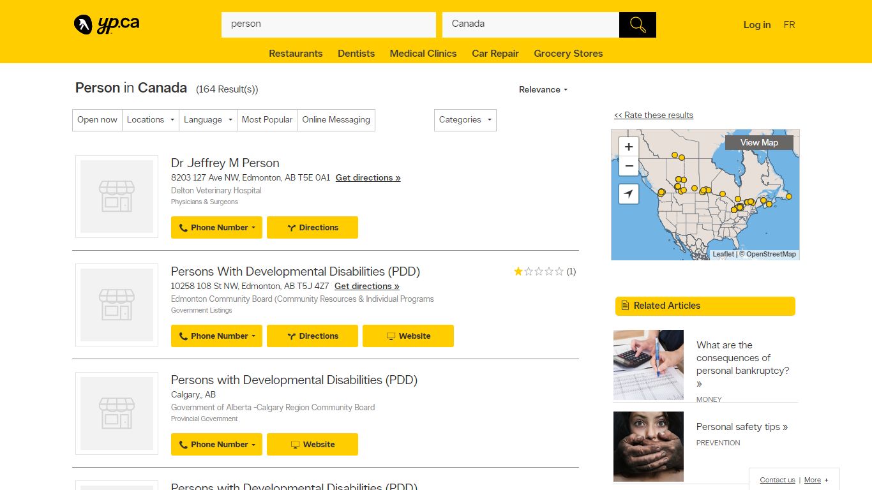
Task: Click Physicians & Surgeons category text
Action: (x=204, y=202)
